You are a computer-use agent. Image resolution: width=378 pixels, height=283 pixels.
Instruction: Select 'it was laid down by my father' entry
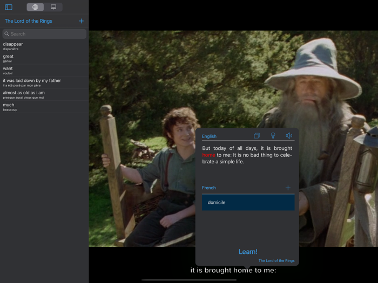[32, 82]
